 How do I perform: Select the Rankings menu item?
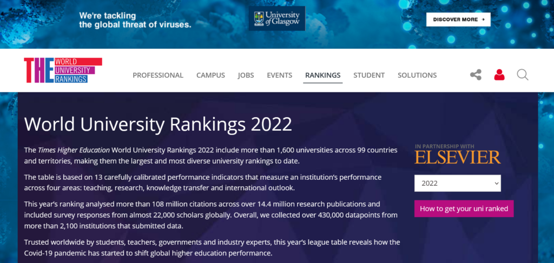coord(323,75)
